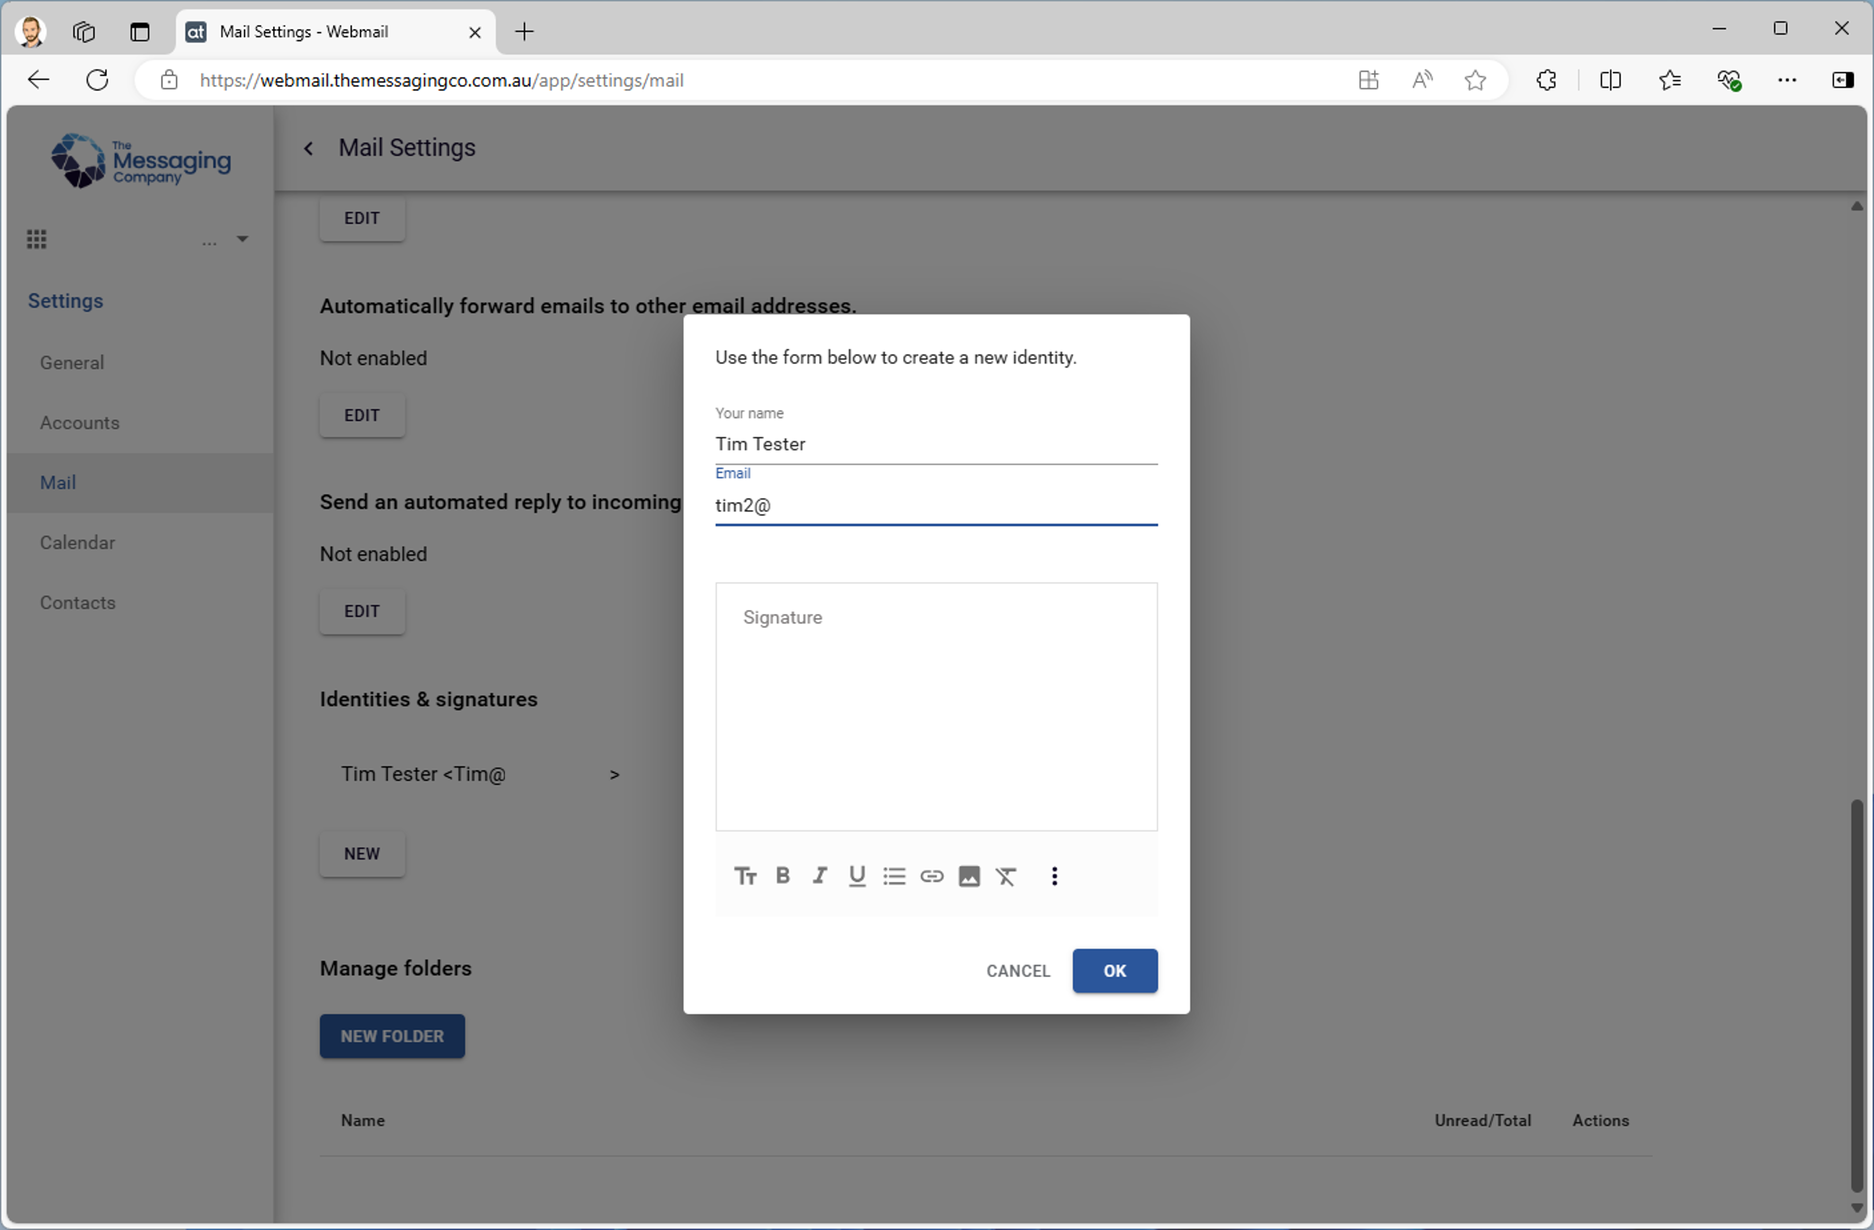Insert a link in the signature
The width and height of the screenshot is (1874, 1230).
pos(932,877)
